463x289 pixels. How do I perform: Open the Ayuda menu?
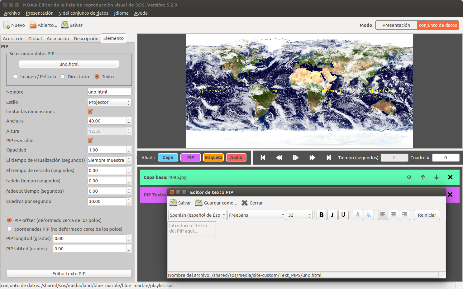pos(141,13)
